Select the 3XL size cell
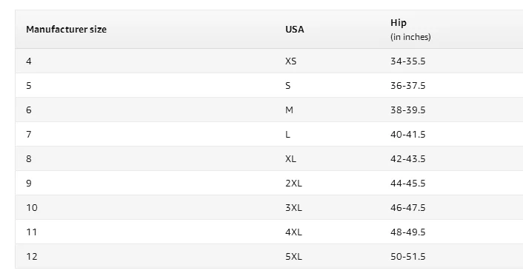Screen dimensions: 523x279 pos(293,208)
